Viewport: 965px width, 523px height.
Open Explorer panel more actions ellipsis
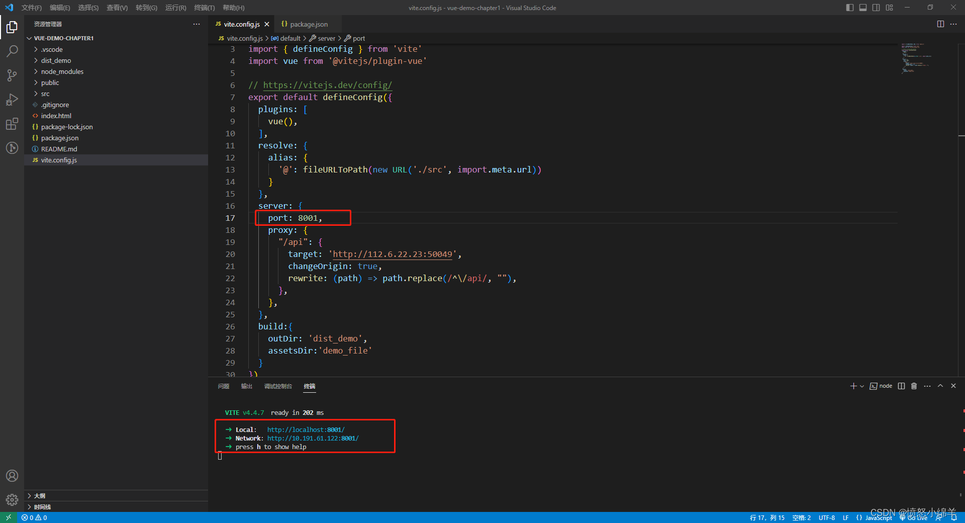(x=197, y=24)
